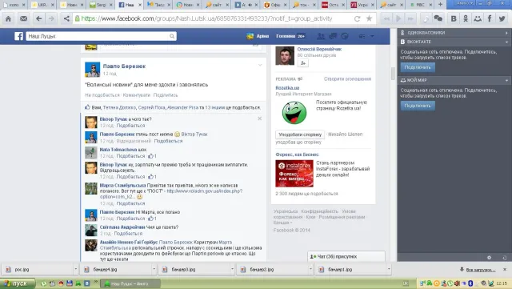Open the Чат (36) присутніх chat bar
This screenshot has height=289, width=512.
(x=346, y=257)
